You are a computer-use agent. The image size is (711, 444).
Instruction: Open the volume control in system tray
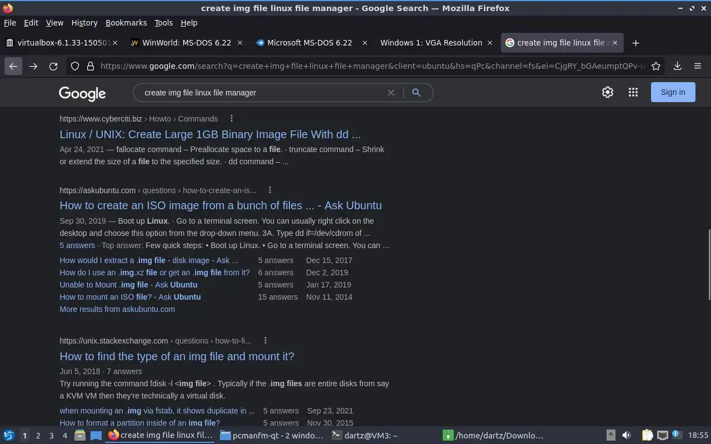coord(627,435)
